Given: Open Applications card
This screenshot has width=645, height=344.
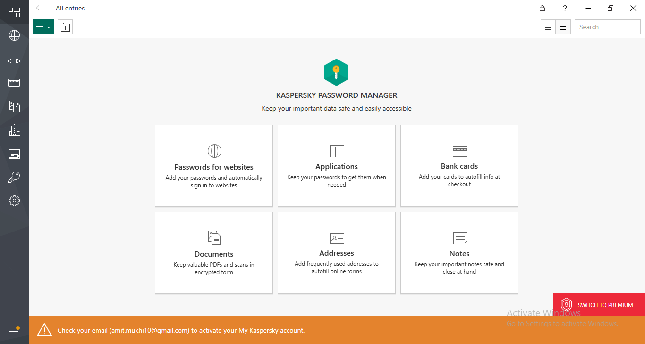Looking at the screenshot, I should click(337, 166).
